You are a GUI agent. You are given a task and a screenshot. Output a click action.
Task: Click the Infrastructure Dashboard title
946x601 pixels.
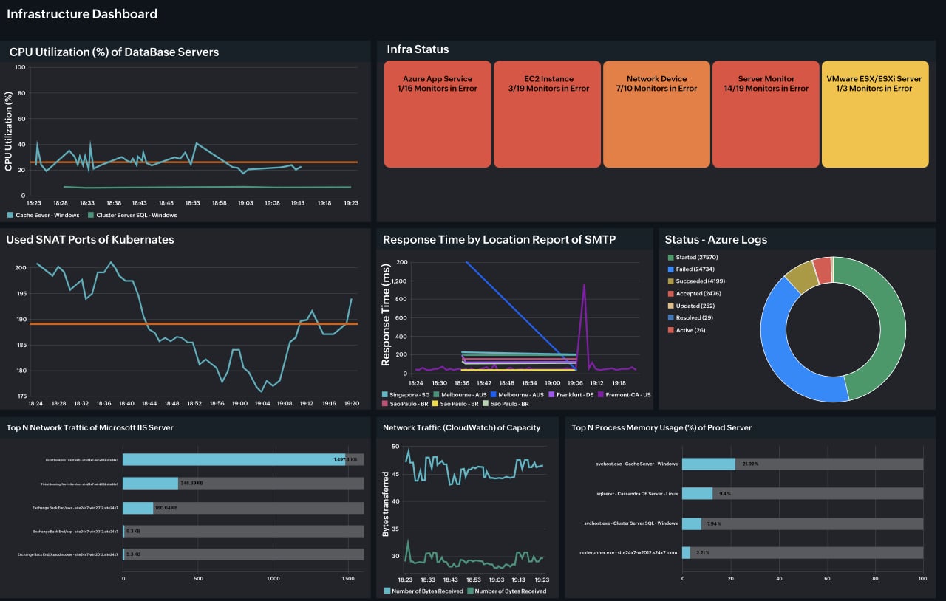pos(82,14)
